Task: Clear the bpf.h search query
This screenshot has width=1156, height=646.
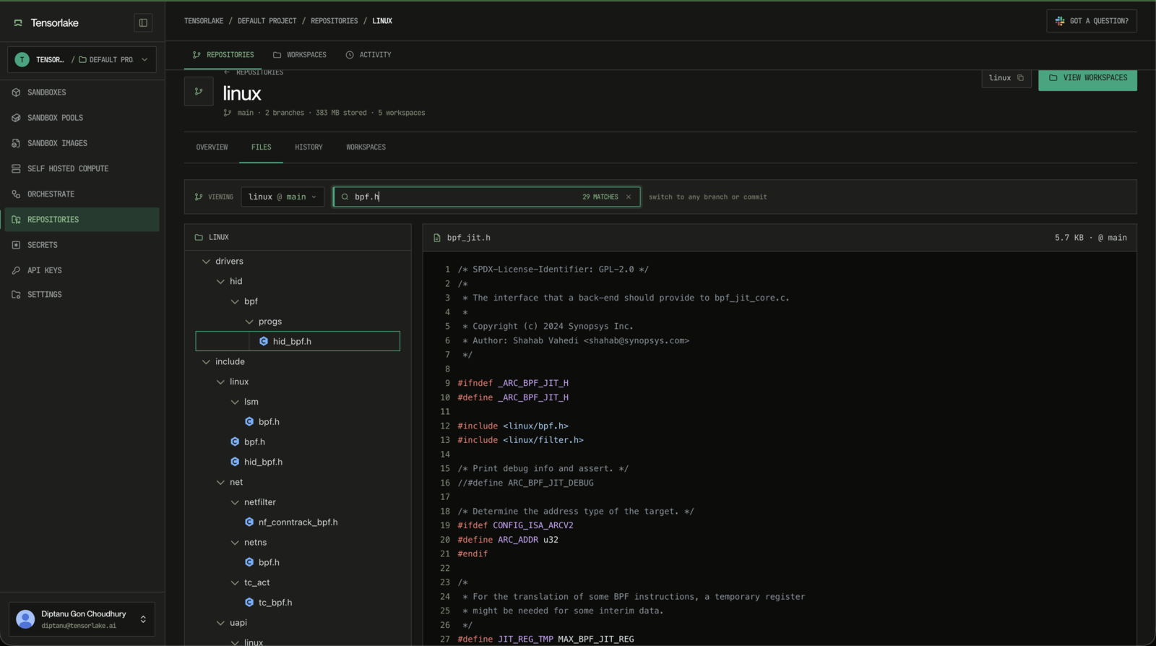Action: (629, 197)
